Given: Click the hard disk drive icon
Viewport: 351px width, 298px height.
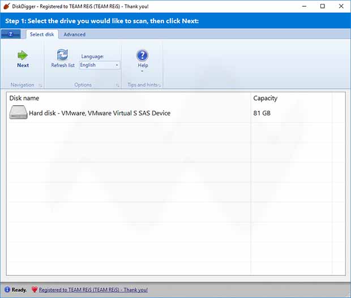Looking at the screenshot, I should [x=18, y=113].
